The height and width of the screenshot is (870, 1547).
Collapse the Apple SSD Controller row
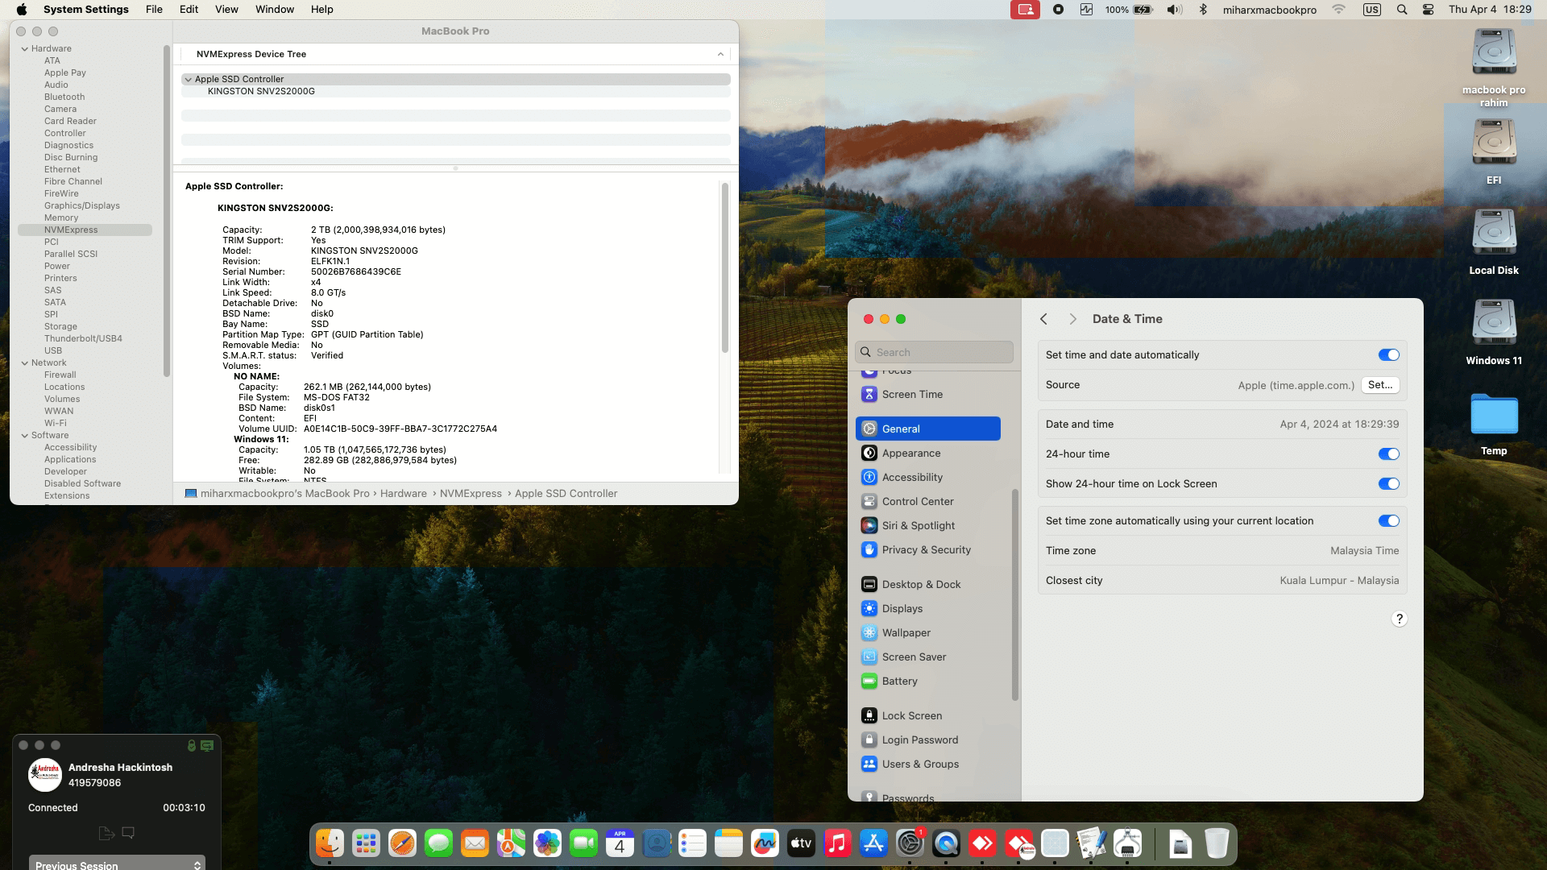tap(188, 79)
